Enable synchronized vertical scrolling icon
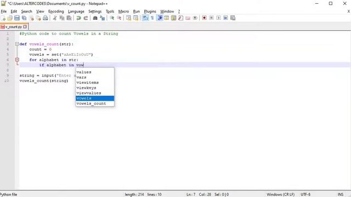The height and width of the screenshot is (197, 351). [x=128, y=18]
